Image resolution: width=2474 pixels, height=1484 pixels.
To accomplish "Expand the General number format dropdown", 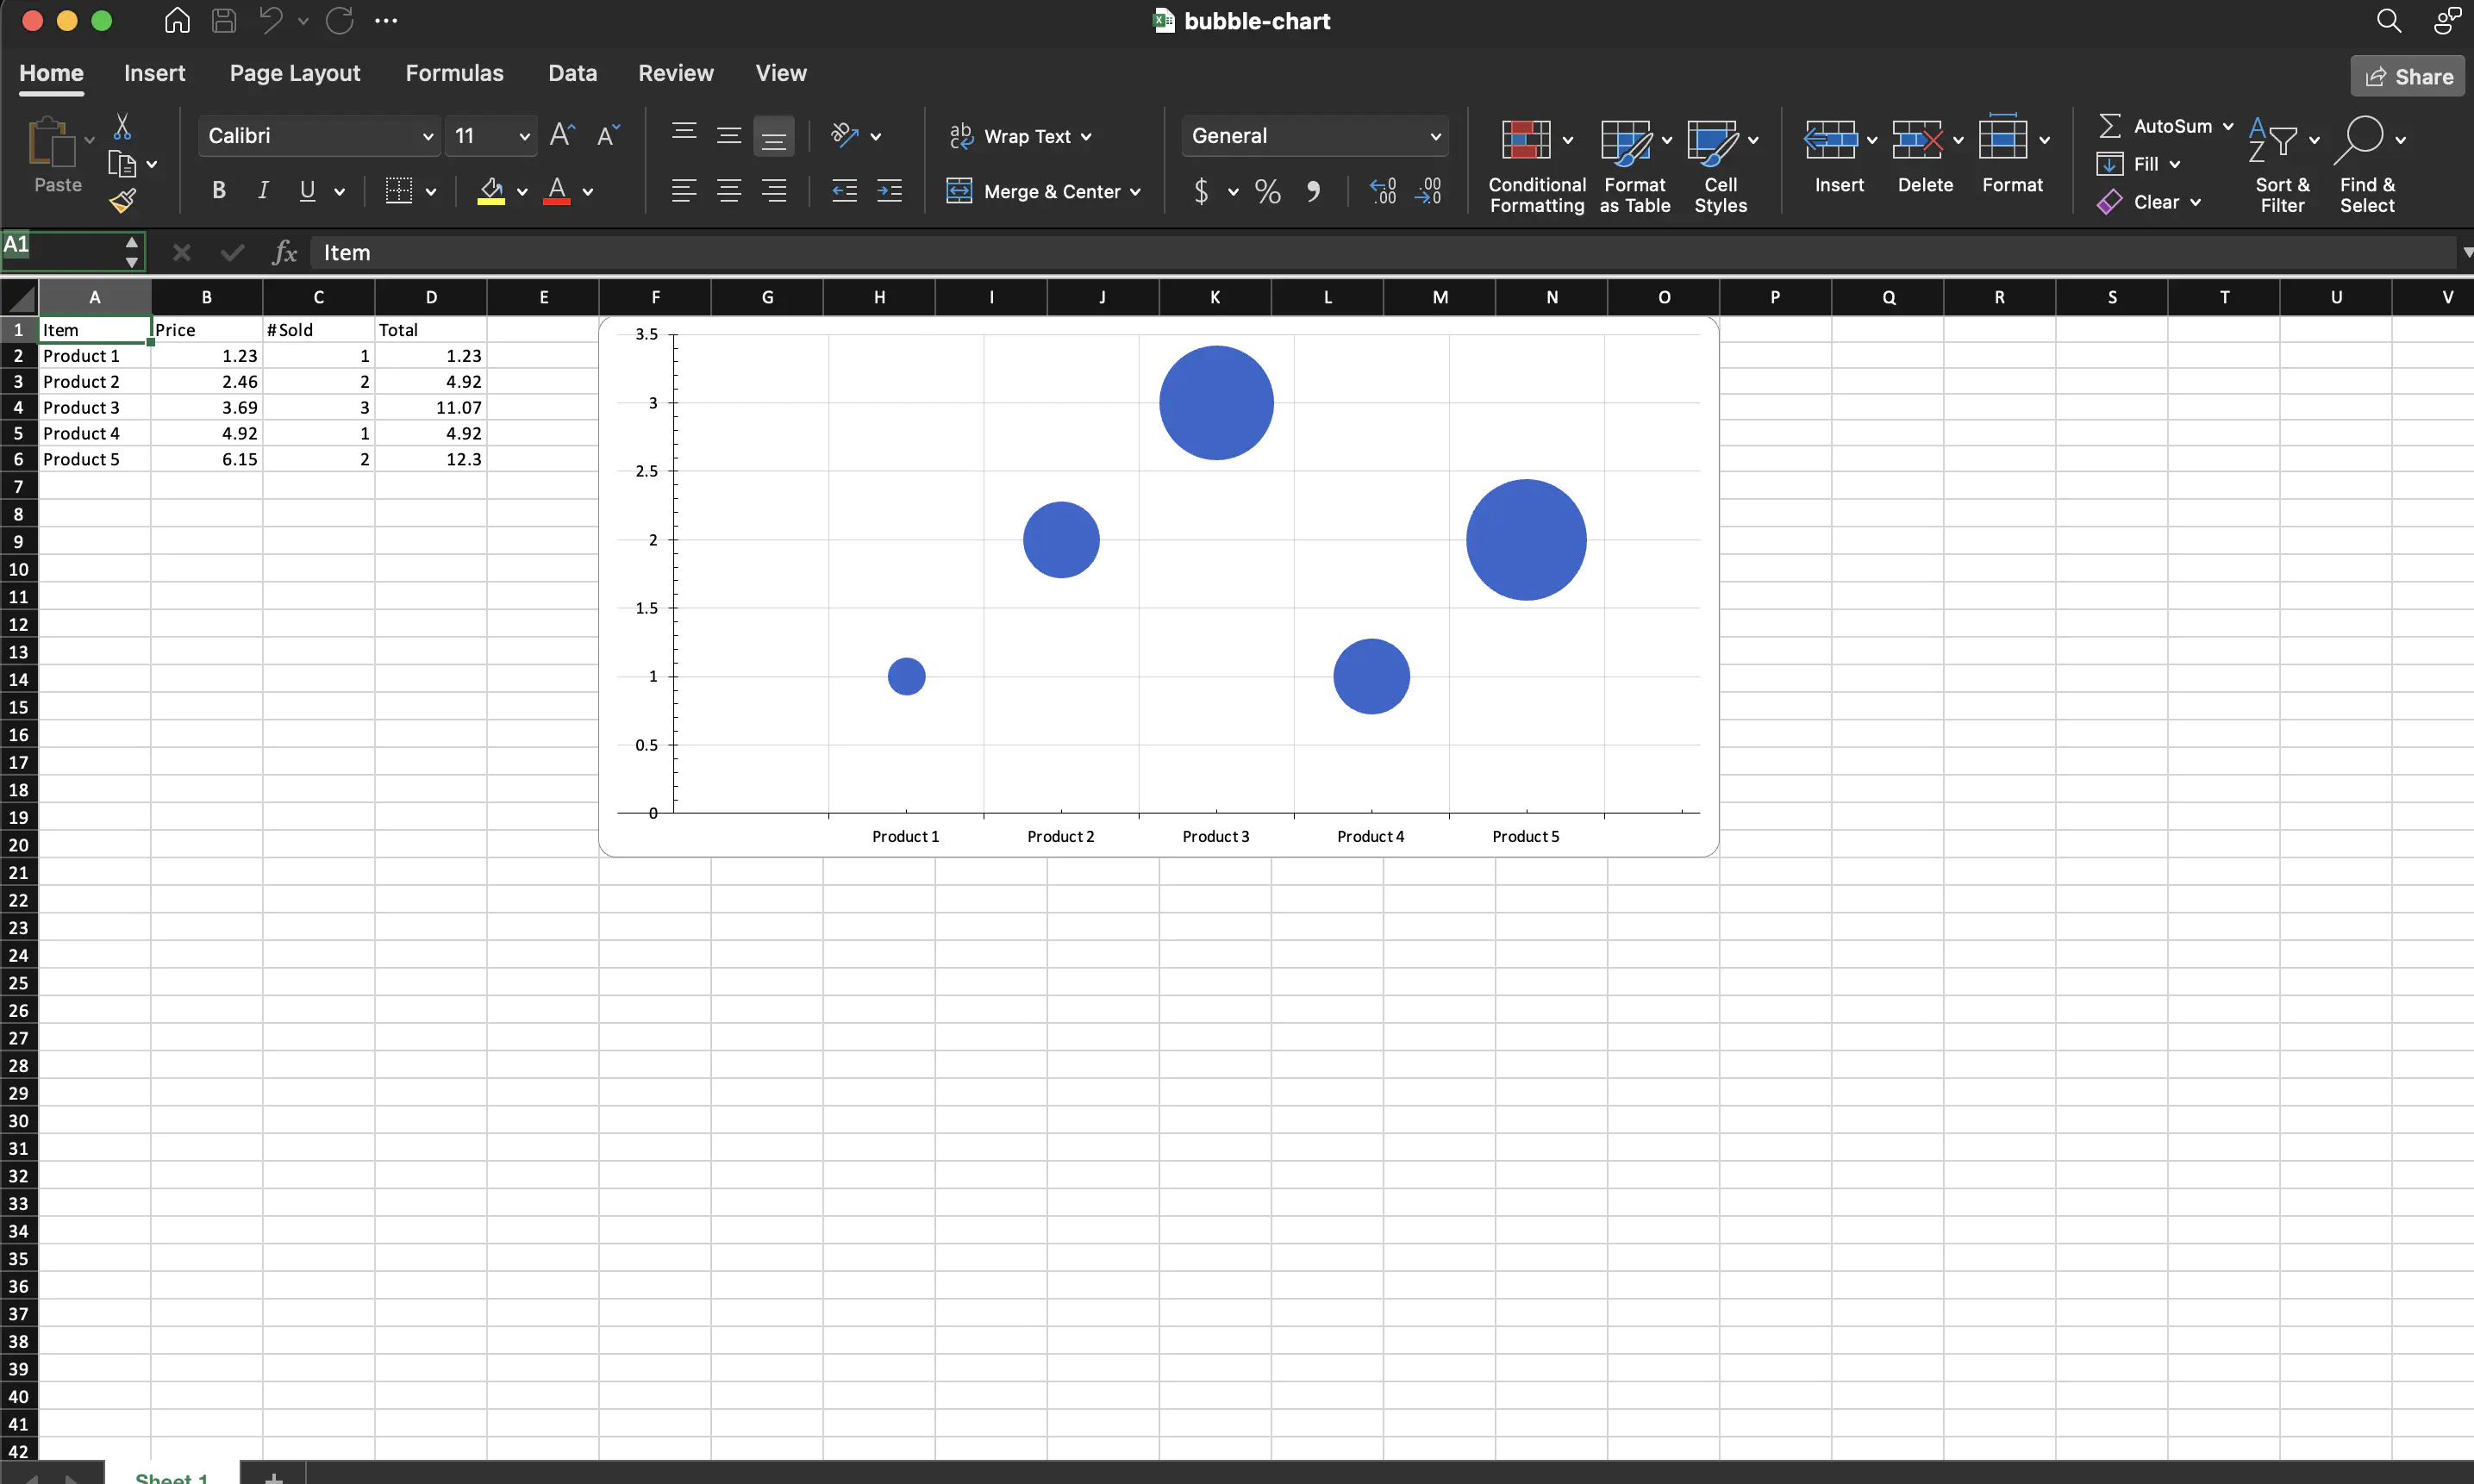I will pos(1435,136).
